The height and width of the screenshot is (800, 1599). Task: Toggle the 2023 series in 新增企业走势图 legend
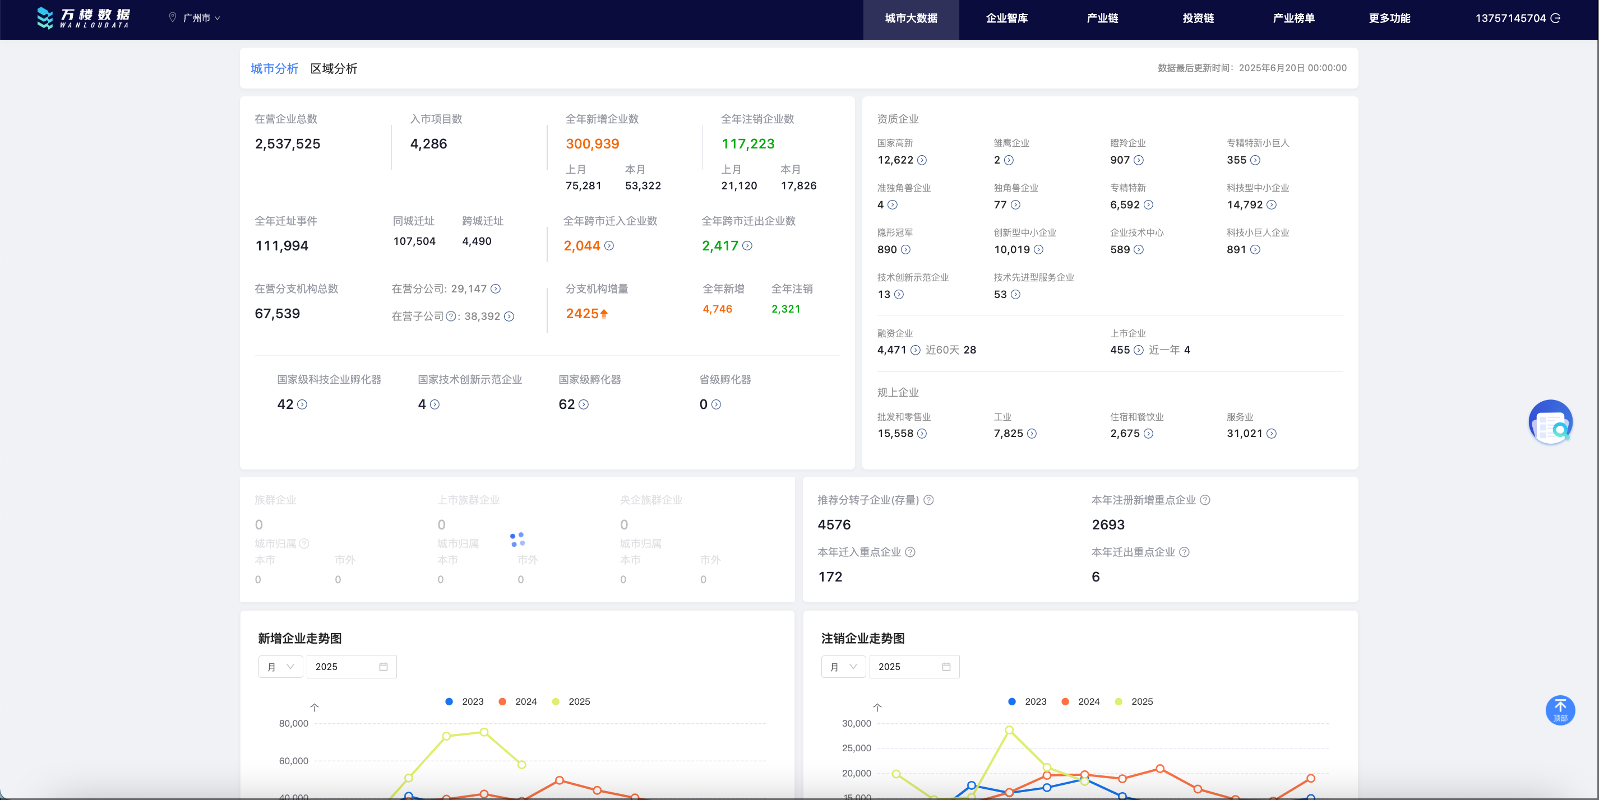click(464, 701)
